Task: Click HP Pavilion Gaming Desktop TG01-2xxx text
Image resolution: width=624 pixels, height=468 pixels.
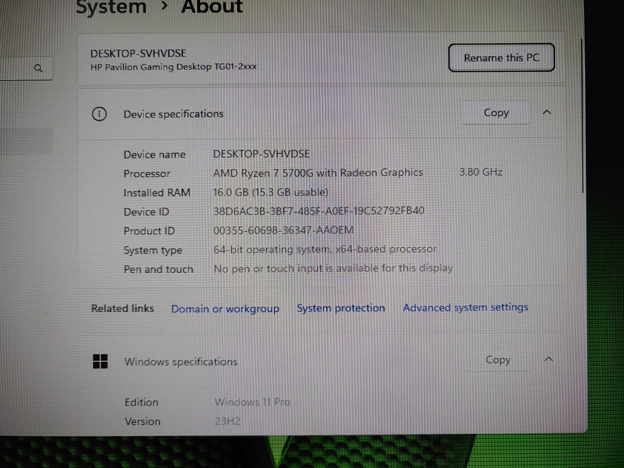Action: [173, 67]
